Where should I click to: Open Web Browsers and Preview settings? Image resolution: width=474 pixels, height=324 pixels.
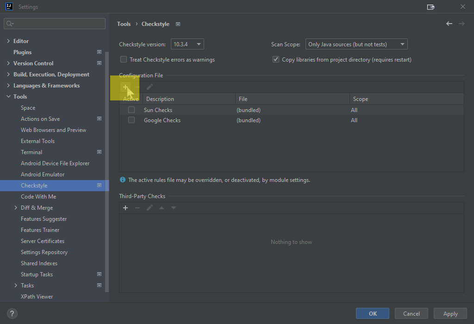coord(54,130)
